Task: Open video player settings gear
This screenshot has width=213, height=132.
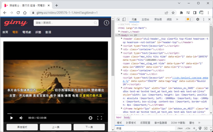Action: [x=91, y=118]
